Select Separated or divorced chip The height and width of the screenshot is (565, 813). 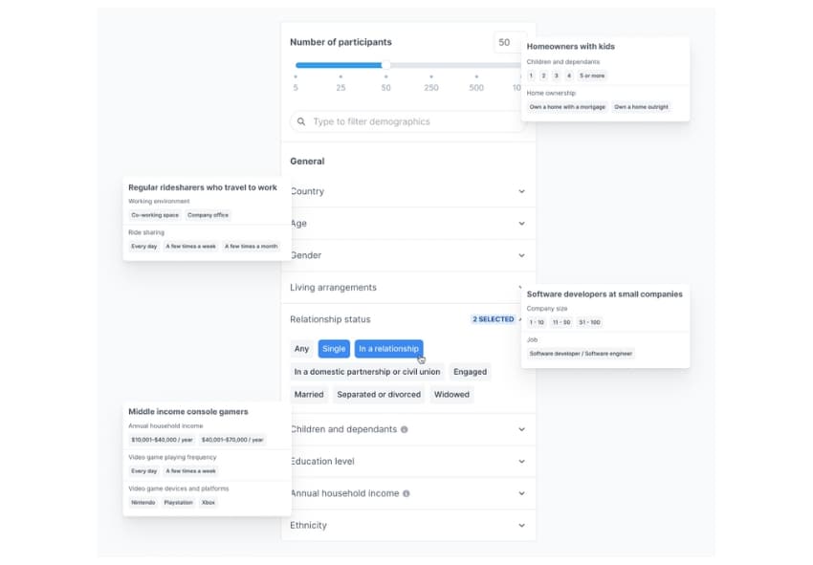click(x=379, y=394)
